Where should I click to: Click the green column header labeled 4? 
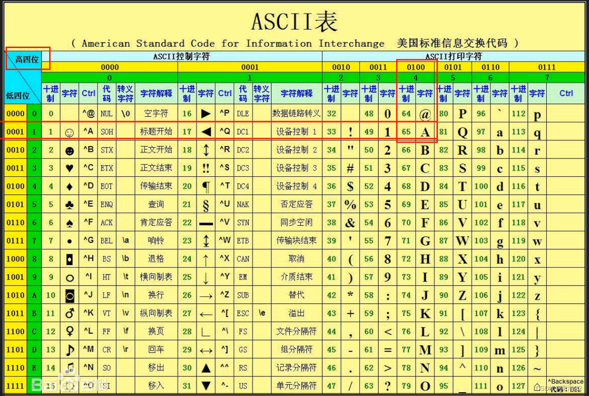(x=416, y=77)
